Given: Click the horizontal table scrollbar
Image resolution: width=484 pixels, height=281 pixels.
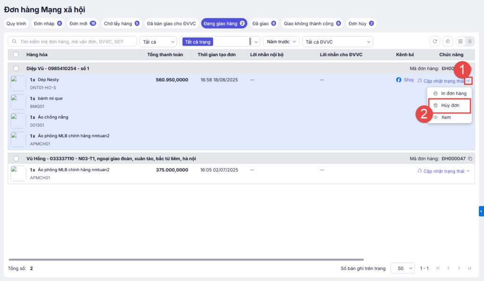Looking at the screenshot, I should (186, 260).
